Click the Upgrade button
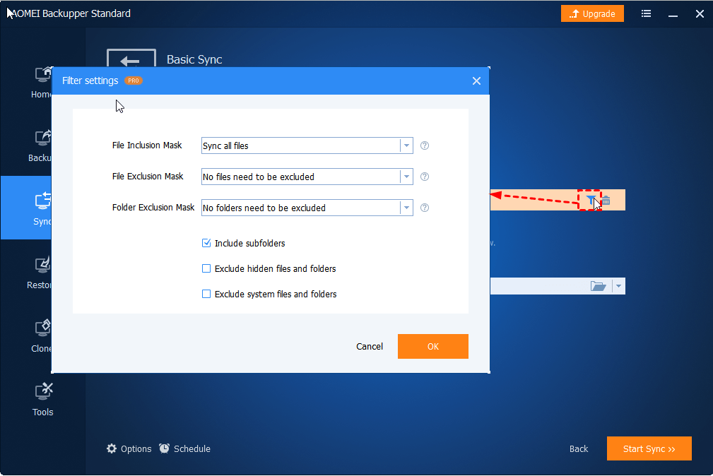This screenshot has width=713, height=476. click(592, 13)
